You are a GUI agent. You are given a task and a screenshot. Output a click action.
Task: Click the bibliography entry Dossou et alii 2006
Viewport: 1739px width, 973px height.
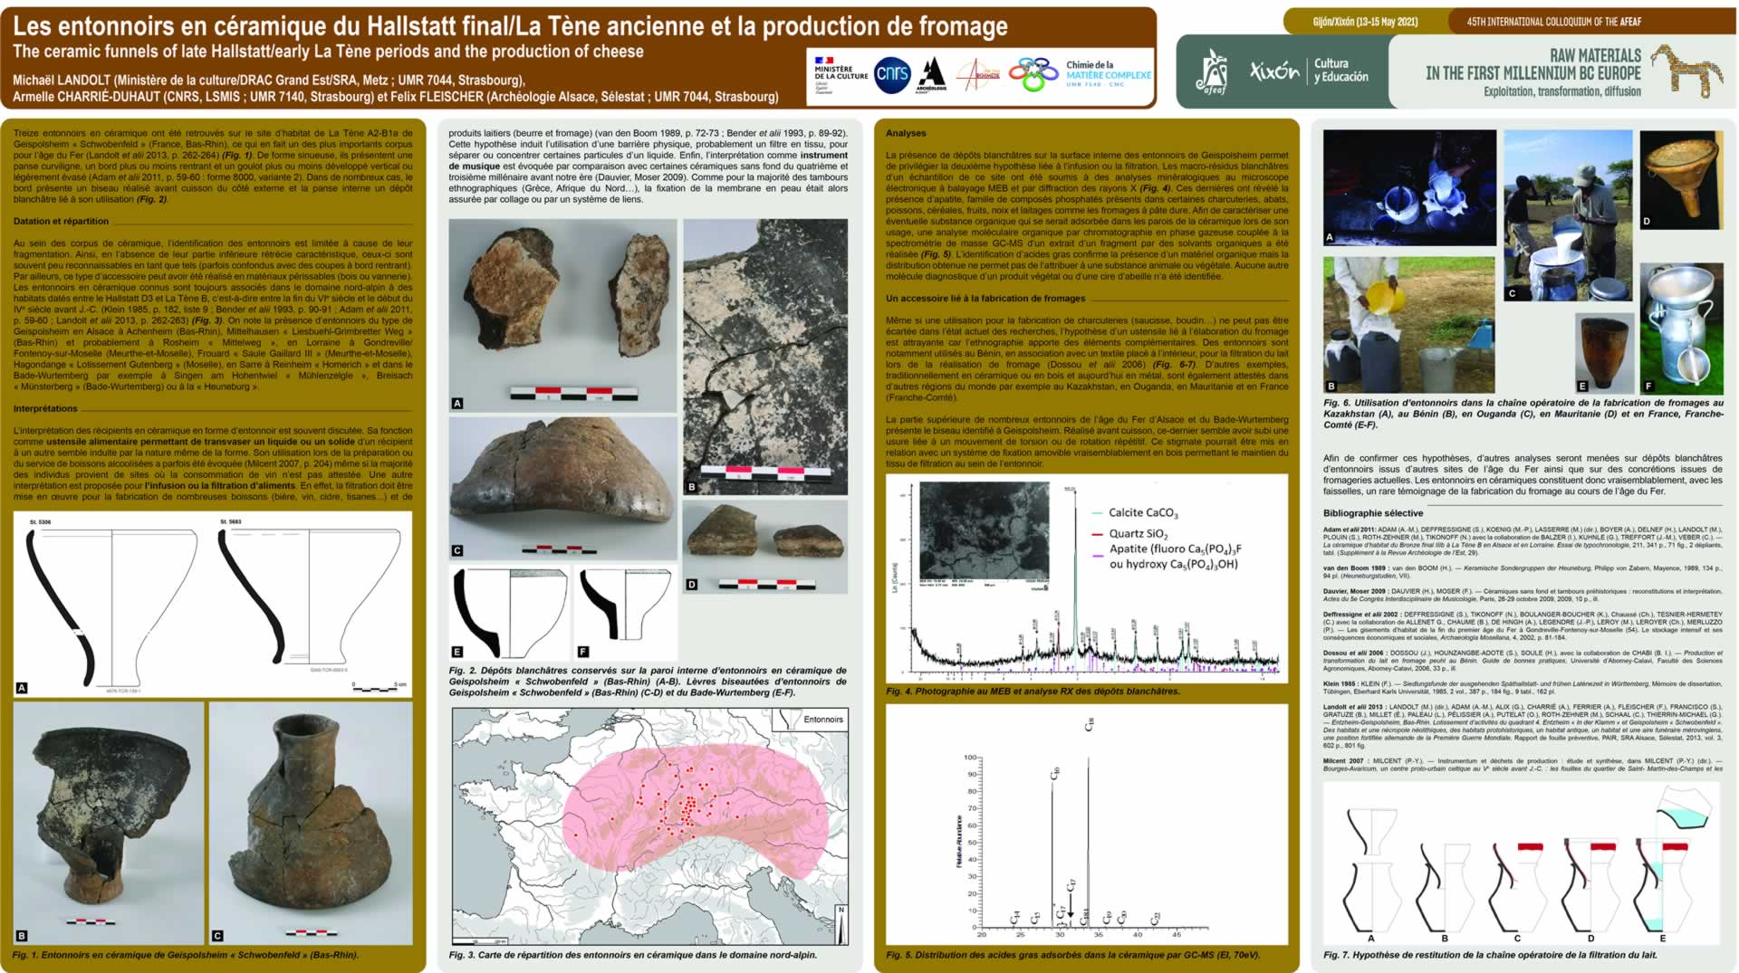(x=1523, y=661)
